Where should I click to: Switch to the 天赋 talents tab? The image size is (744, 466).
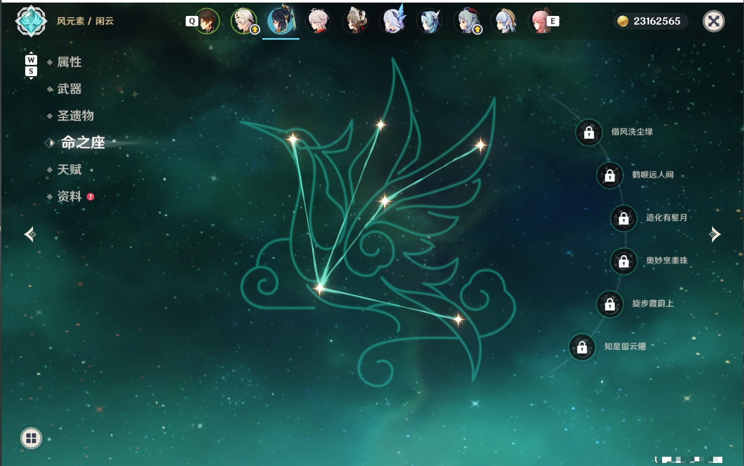pos(69,169)
